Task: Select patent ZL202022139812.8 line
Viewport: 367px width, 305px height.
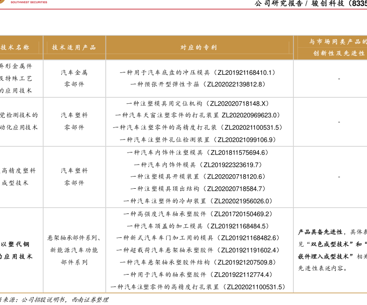Action: (x=198, y=84)
